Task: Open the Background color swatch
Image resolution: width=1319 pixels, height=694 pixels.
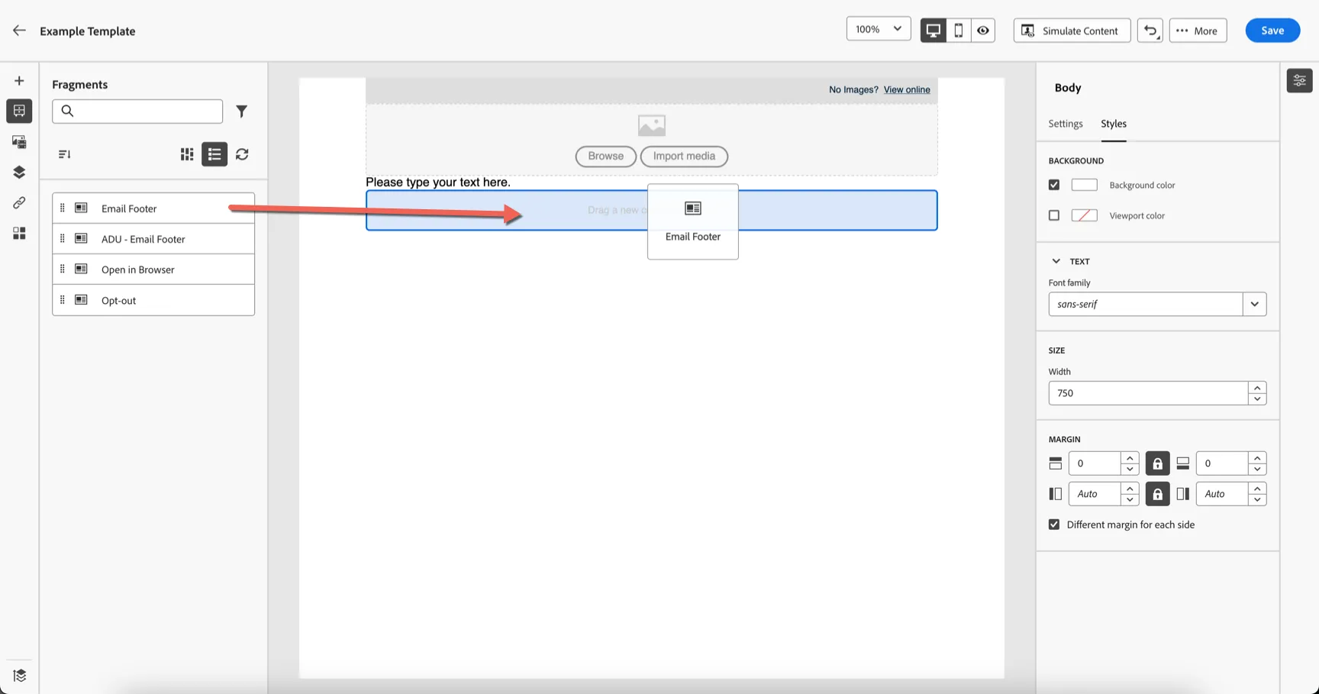Action: [1084, 185]
